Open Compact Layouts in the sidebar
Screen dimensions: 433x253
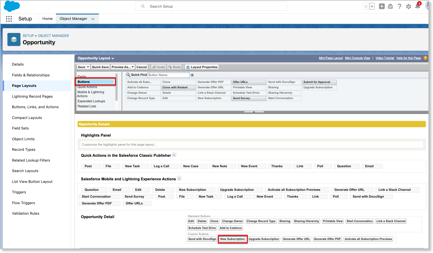(27, 118)
